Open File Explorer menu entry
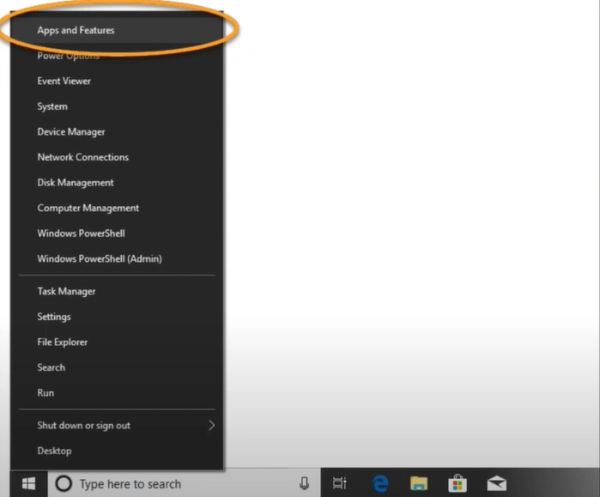This screenshot has width=600, height=497. [x=117, y=342]
